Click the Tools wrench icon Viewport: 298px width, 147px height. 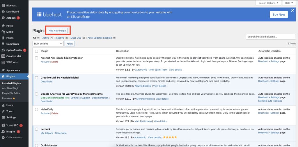pyautogui.click(x=3, y=111)
